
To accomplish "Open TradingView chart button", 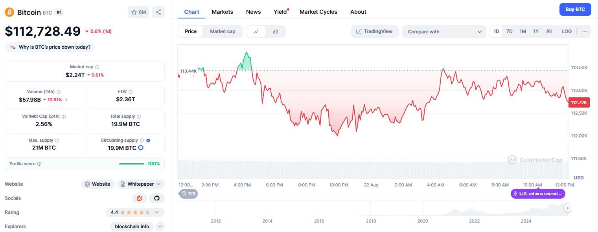I will click(x=375, y=31).
